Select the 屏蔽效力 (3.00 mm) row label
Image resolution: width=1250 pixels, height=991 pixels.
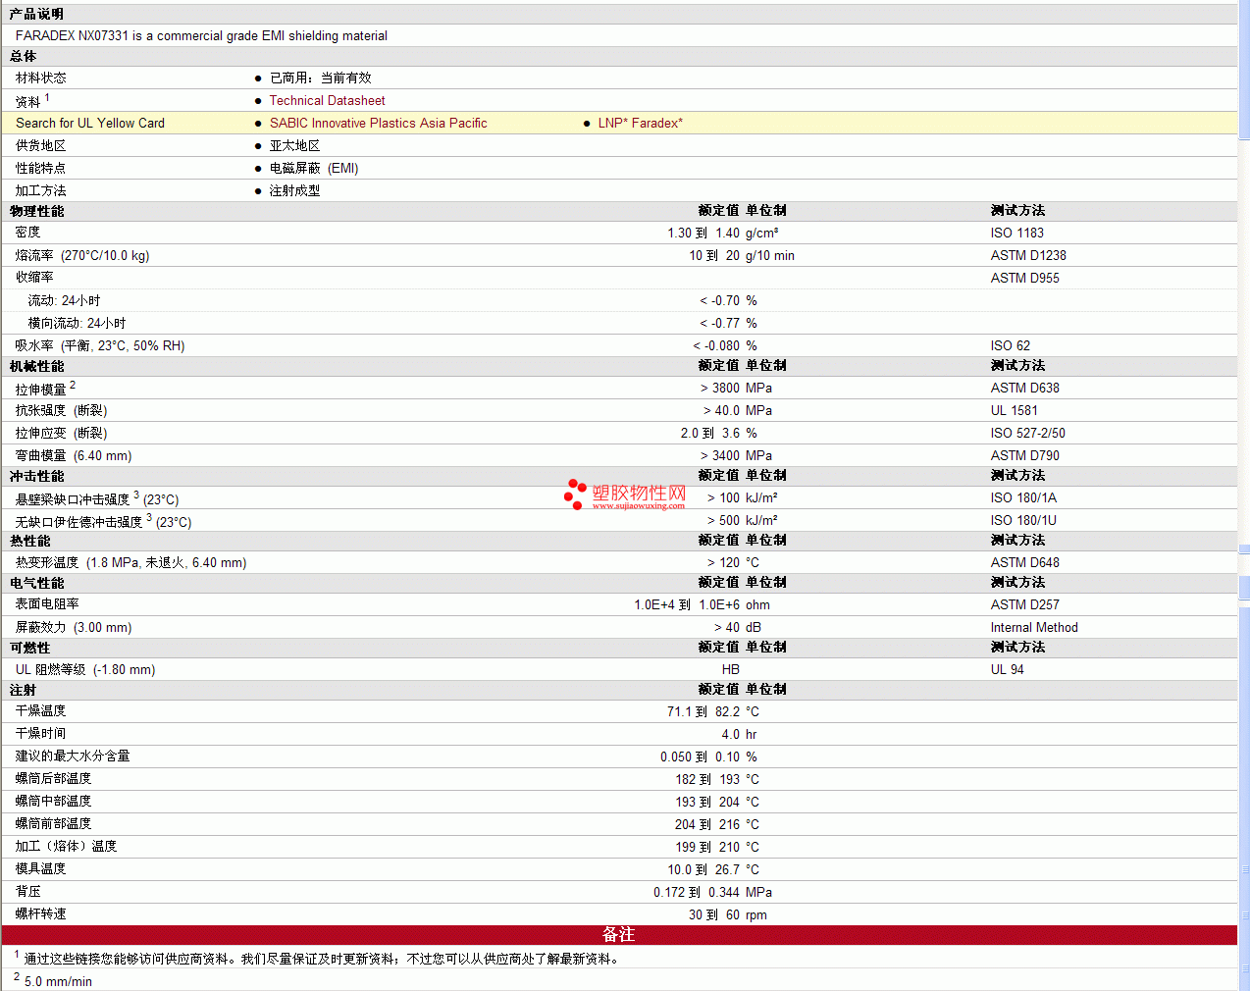(74, 627)
